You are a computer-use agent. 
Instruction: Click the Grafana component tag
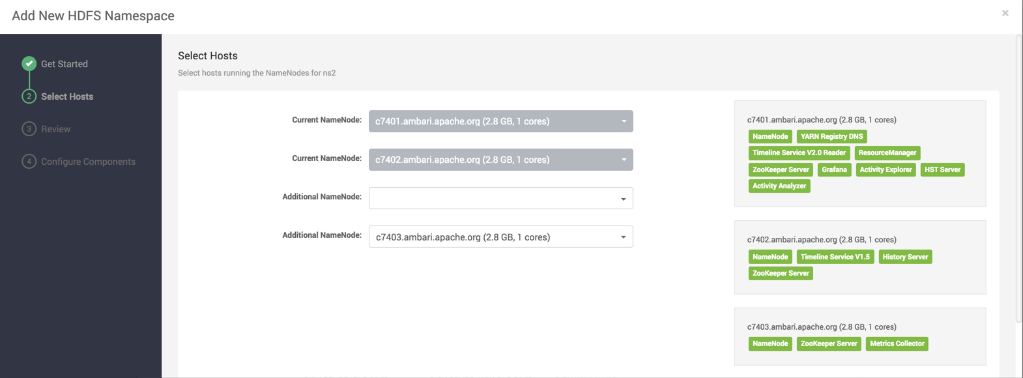click(x=834, y=169)
